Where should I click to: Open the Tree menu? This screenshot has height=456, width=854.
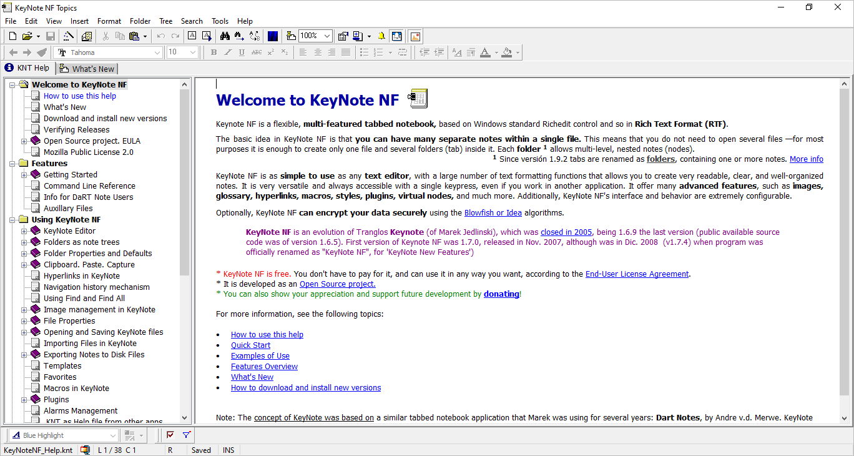(x=165, y=21)
